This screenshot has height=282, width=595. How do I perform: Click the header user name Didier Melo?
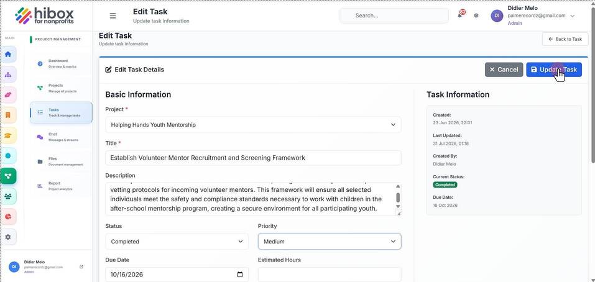click(522, 8)
